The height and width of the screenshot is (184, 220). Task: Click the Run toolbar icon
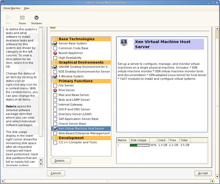click(8, 18)
